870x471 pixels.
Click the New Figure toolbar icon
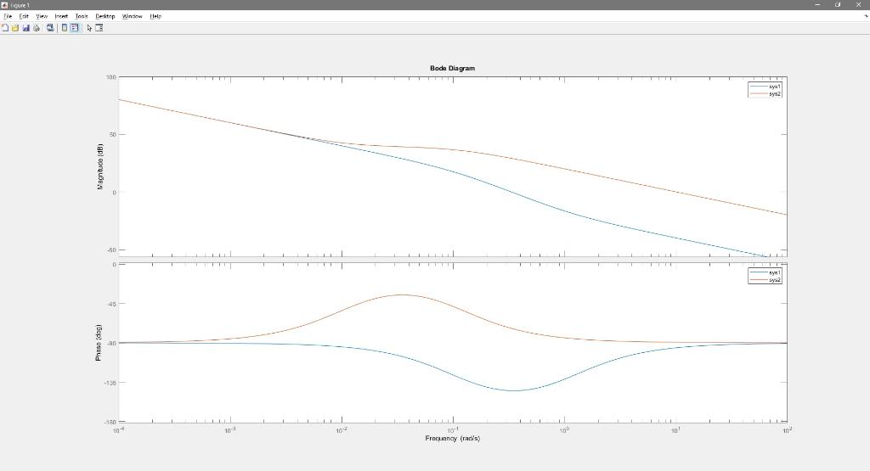pos(5,28)
